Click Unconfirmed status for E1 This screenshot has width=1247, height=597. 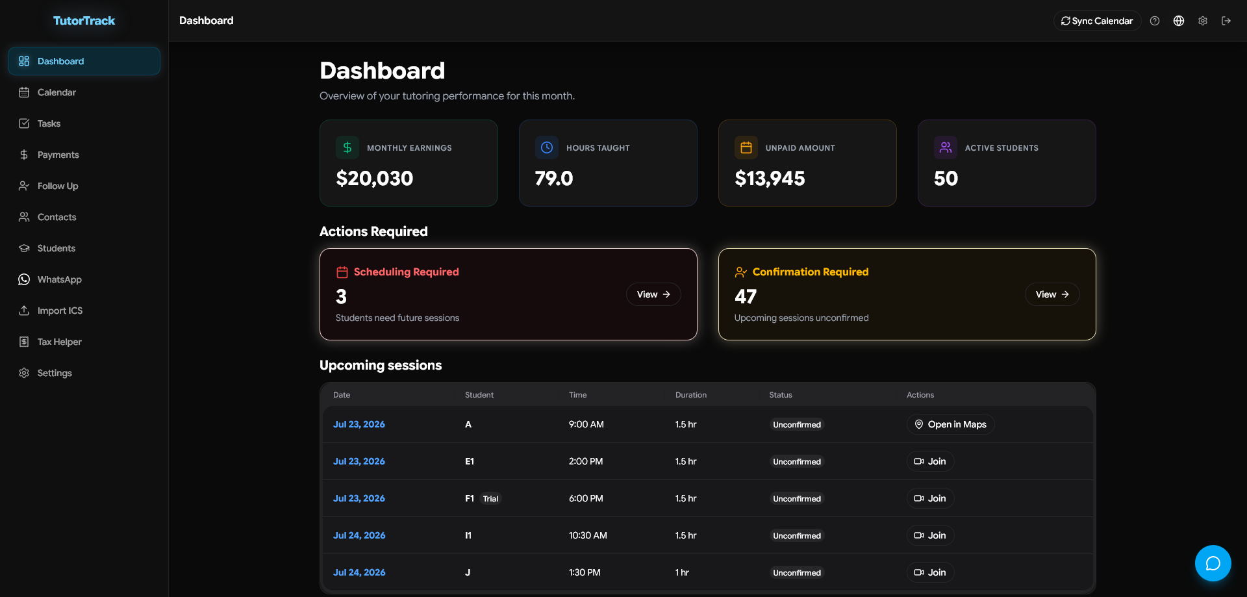[797, 462]
